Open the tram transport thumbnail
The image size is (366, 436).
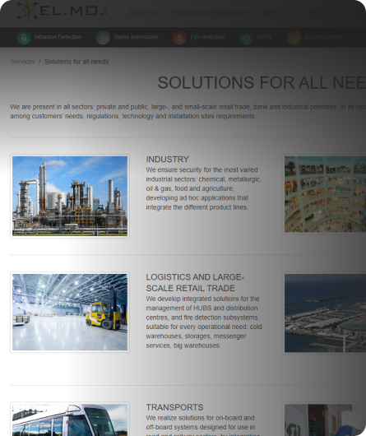[x=70, y=419]
